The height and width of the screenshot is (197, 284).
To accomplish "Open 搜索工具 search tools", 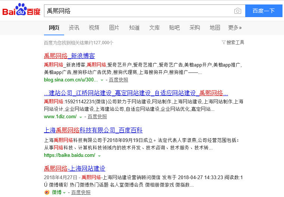I will coord(235,42).
